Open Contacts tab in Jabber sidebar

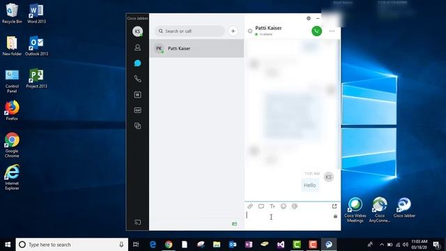137,47
